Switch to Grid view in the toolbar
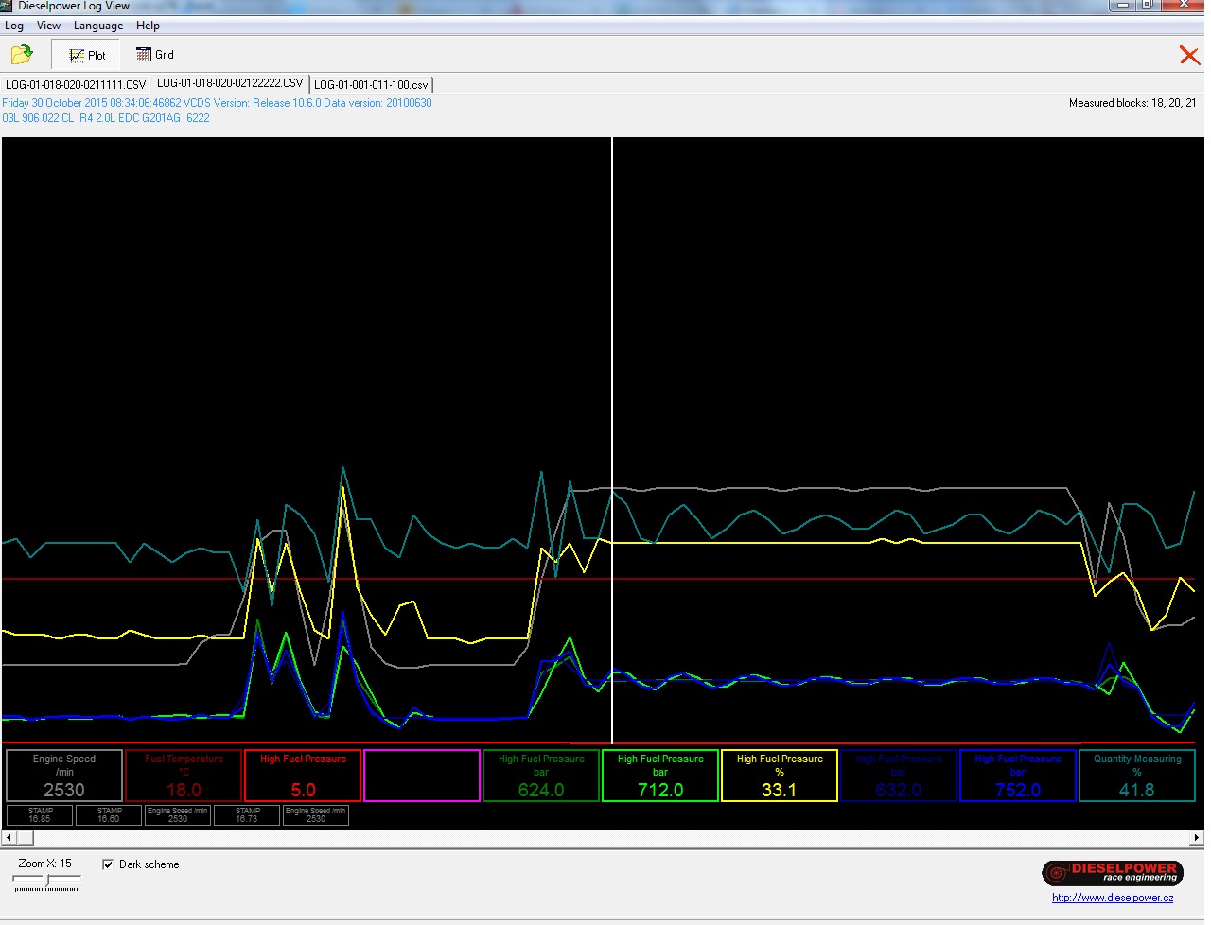Image resolution: width=1211 pixels, height=925 pixels. [155, 55]
